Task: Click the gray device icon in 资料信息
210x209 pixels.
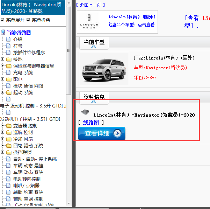Action: click(85, 112)
